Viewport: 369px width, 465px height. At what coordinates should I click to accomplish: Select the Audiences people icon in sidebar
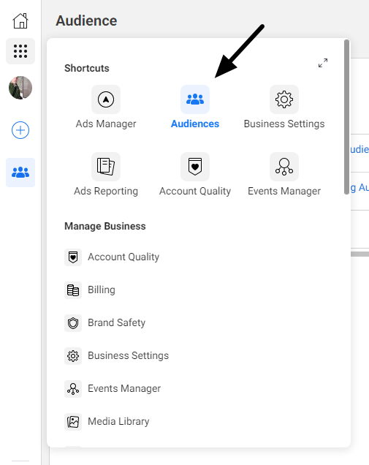[20, 173]
